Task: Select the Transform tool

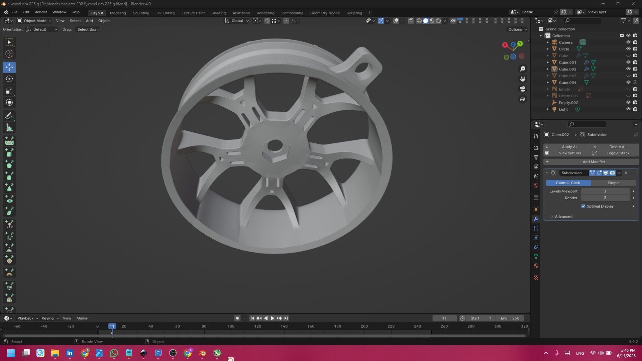Action: coord(9,103)
